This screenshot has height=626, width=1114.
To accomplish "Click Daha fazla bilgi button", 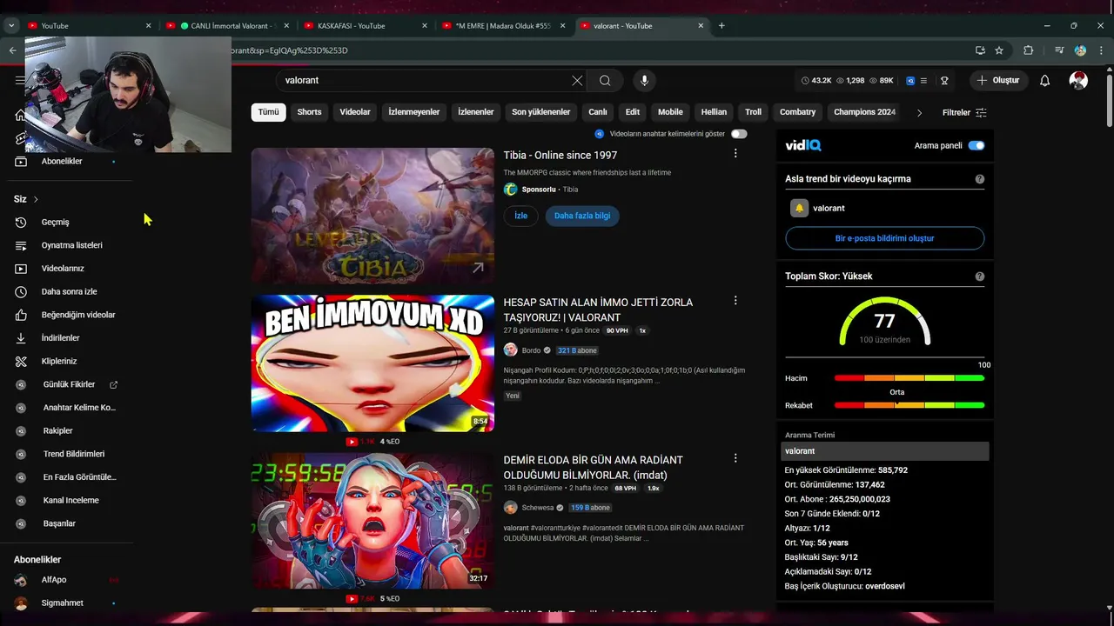I will pyautogui.click(x=582, y=216).
